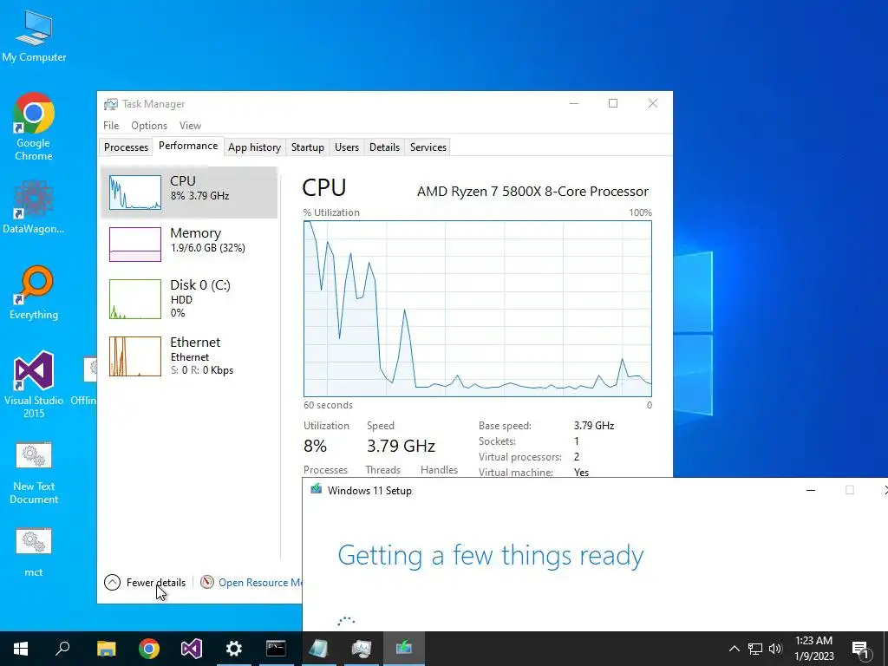
Task: Click the Base speed 3.79 GHz value
Action: (594, 425)
